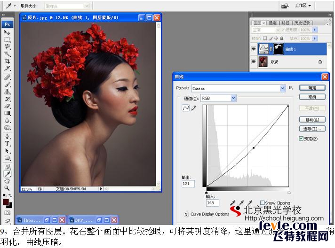Select the Slice tool

7,68
